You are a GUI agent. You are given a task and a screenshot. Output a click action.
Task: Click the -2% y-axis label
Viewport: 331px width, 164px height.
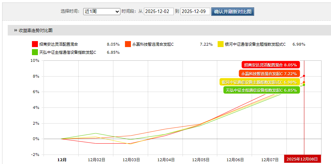[x=35, y=155]
